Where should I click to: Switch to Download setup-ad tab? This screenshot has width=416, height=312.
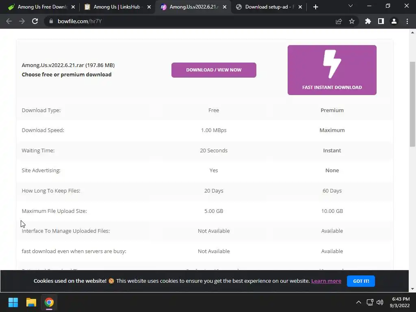(268, 7)
